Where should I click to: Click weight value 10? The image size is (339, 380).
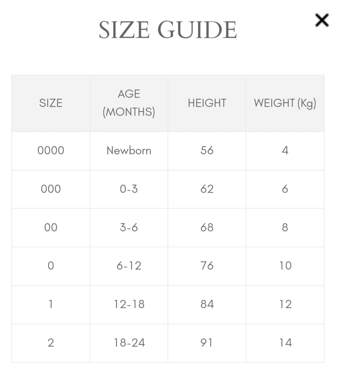pyautogui.click(x=285, y=266)
